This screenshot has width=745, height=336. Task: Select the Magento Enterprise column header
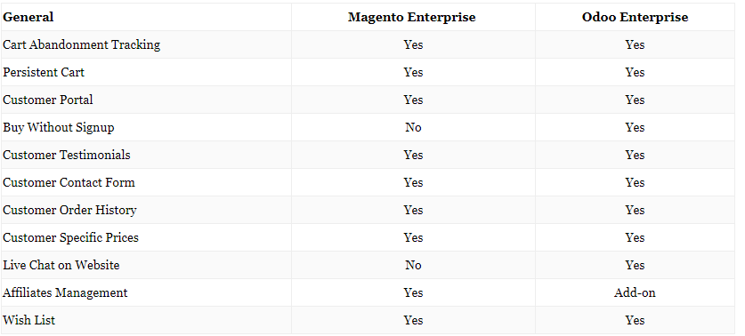[411, 17]
